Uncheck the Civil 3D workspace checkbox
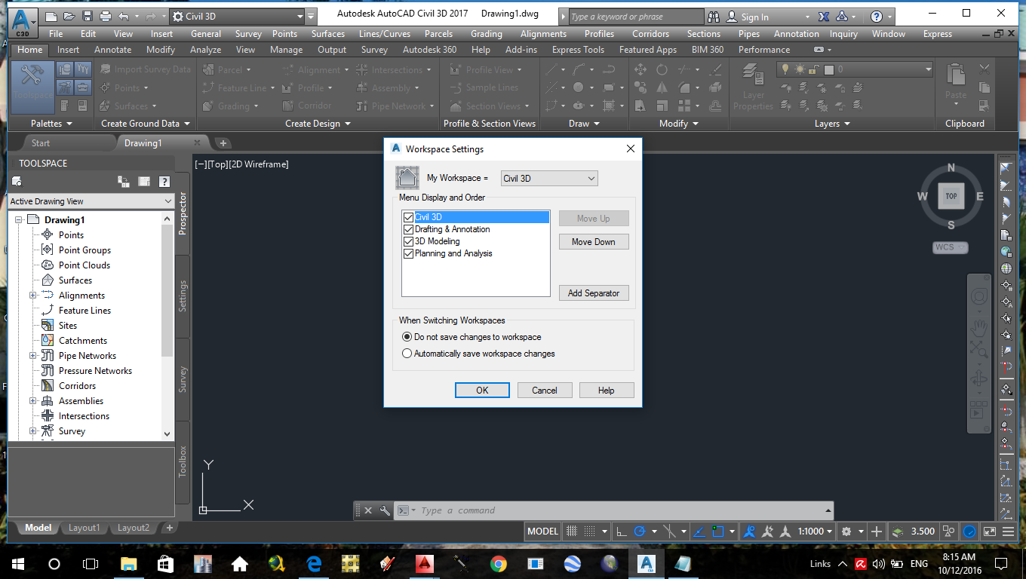Screen dimensions: 1026x579 tap(409, 217)
